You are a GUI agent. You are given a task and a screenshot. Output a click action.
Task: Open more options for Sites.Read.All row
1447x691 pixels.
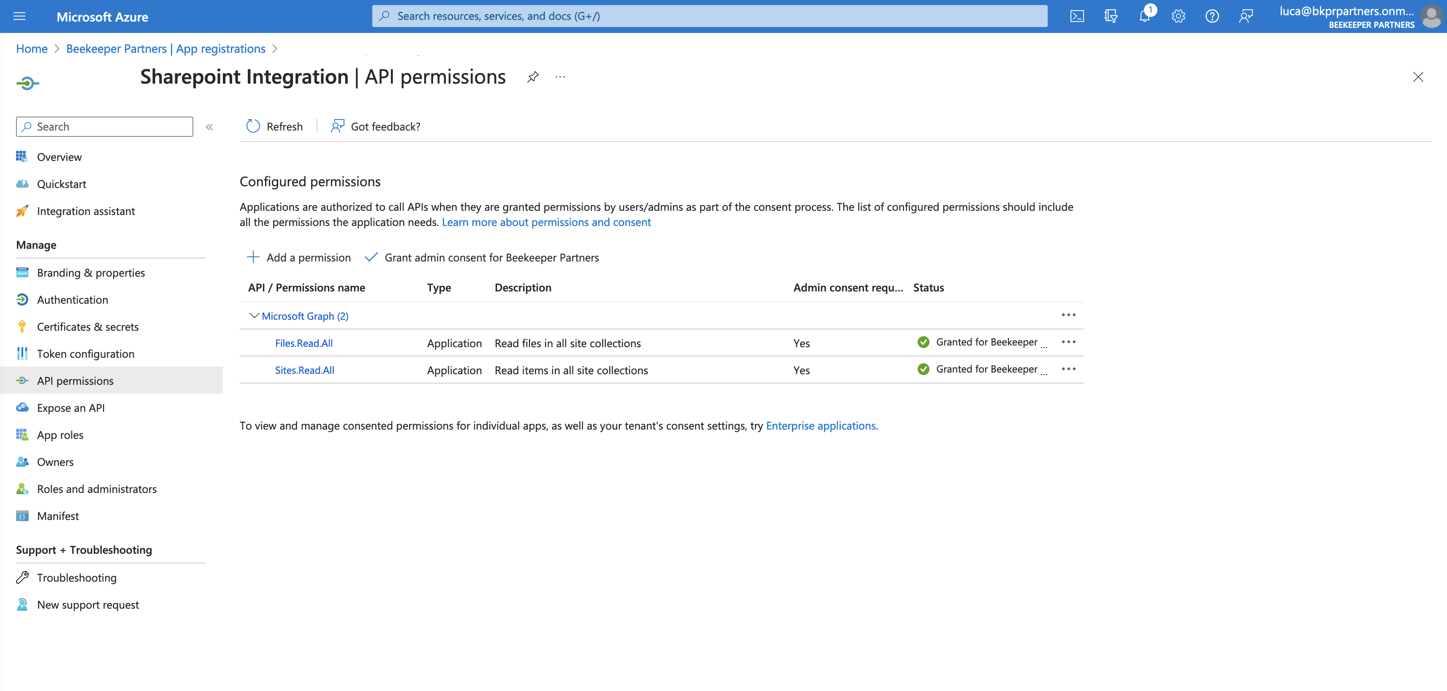click(1068, 370)
